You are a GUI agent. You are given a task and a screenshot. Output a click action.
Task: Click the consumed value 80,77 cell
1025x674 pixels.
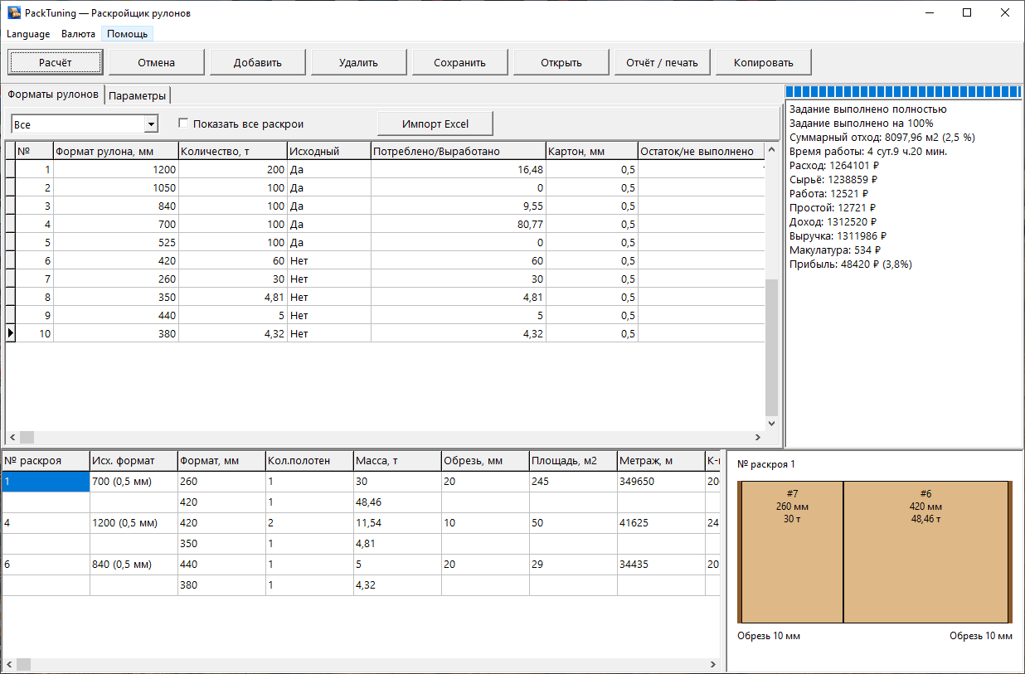pos(458,225)
